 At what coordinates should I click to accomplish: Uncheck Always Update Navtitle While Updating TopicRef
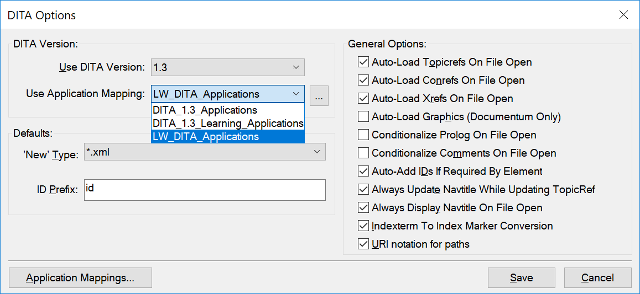363,189
